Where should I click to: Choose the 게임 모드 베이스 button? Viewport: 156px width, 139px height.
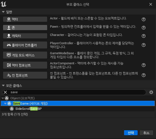25,55
